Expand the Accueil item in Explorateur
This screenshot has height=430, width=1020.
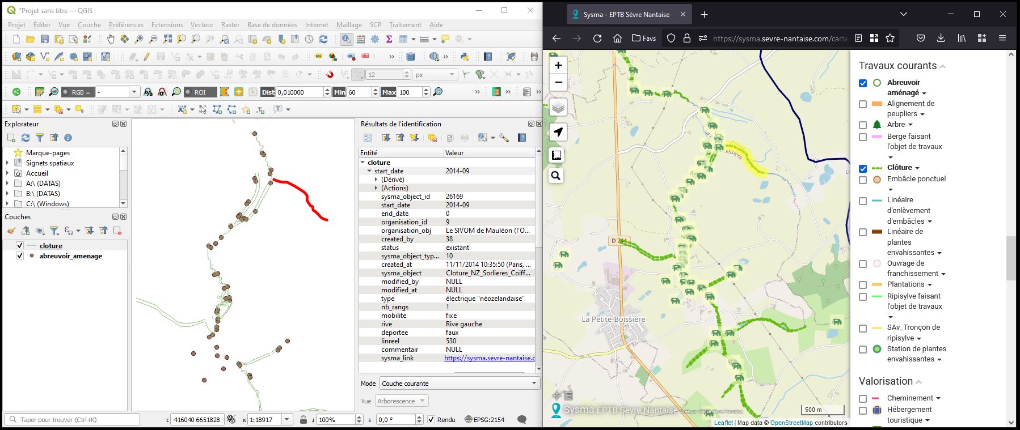tap(7, 173)
